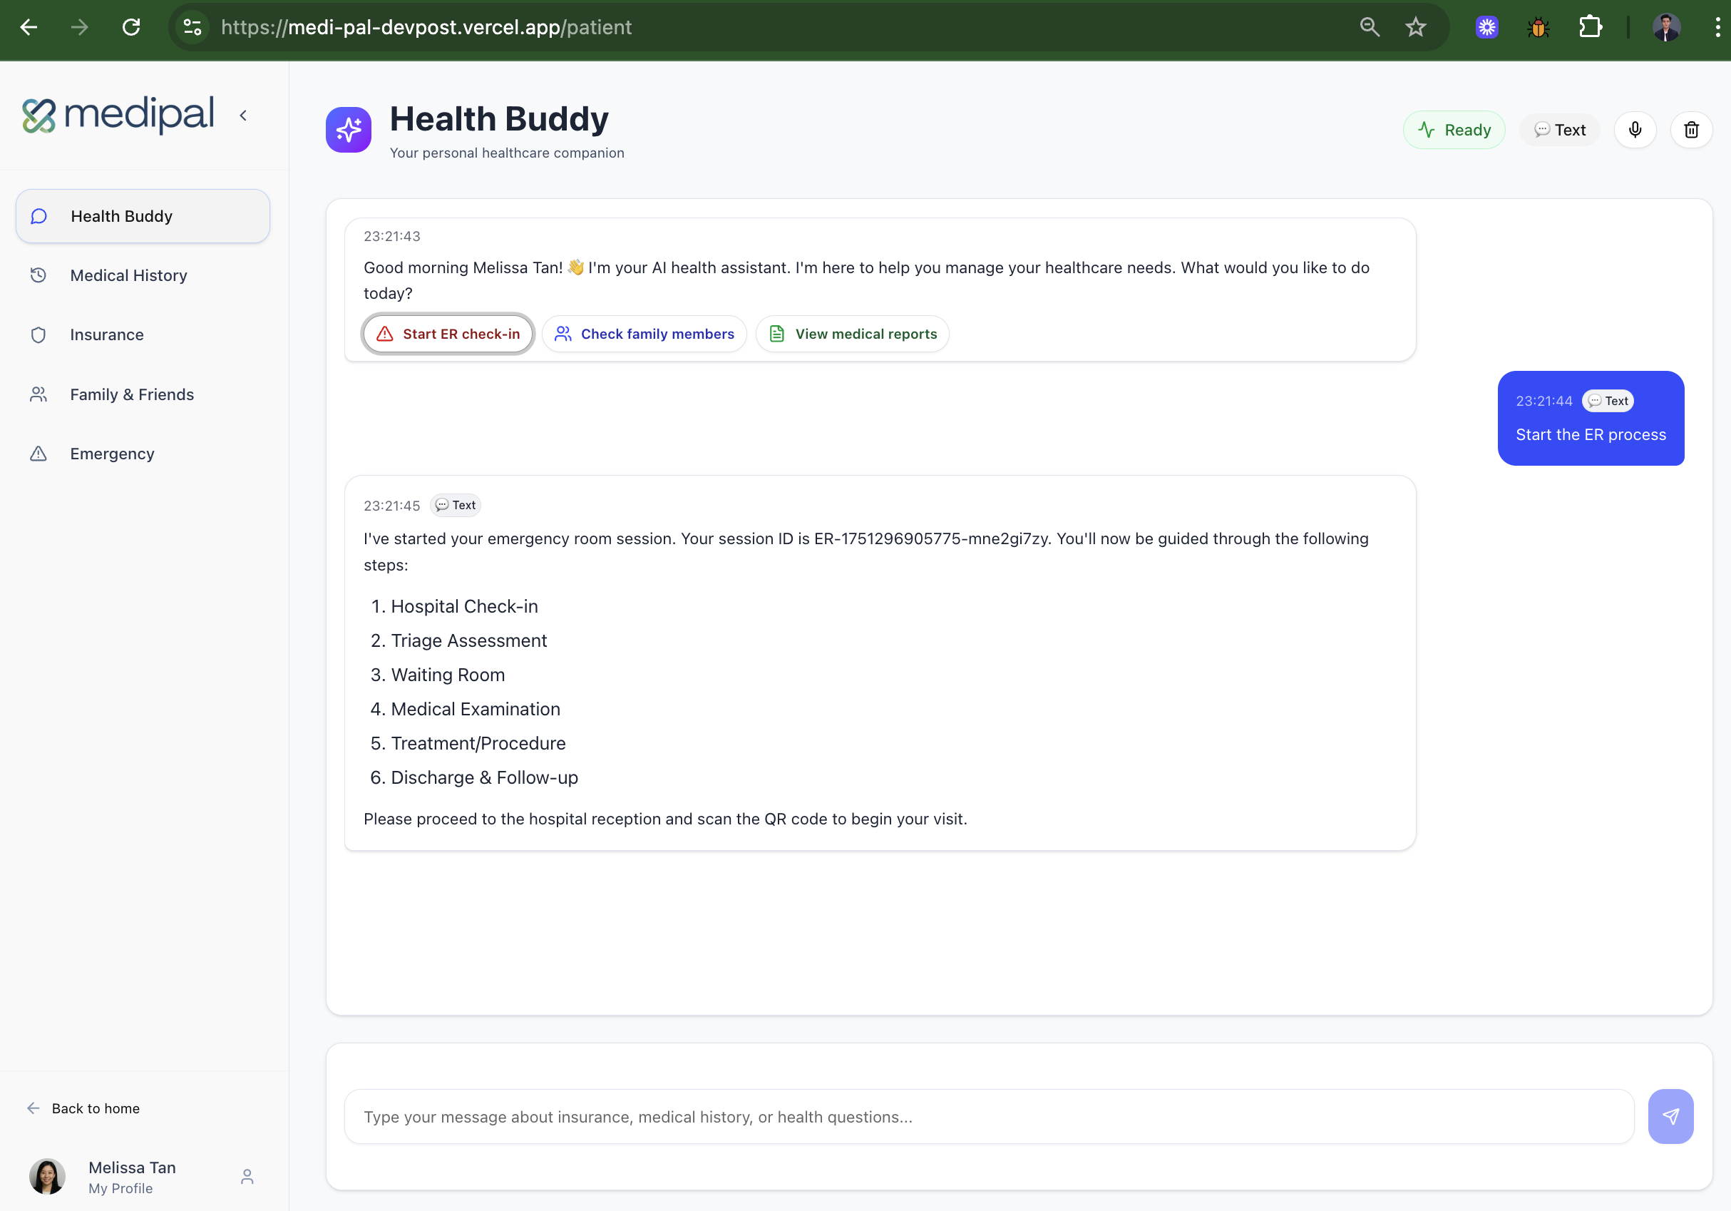Screen dimensions: 1731x1211
Task: Open the Medical History sidebar item
Action: [128, 275]
